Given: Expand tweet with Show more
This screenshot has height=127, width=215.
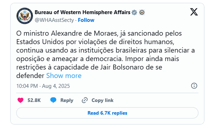Looking at the screenshot, I should (64, 75).
